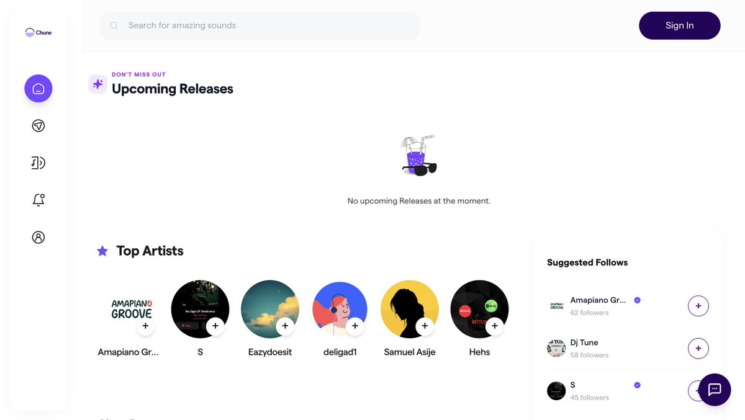Open Eazydoesit cloud avatar
Viewport: 745px width, 420px height.
tap(270, 309)
